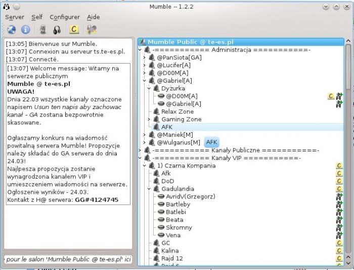
Task: Select user Beata
Action: tap(174, 220)
